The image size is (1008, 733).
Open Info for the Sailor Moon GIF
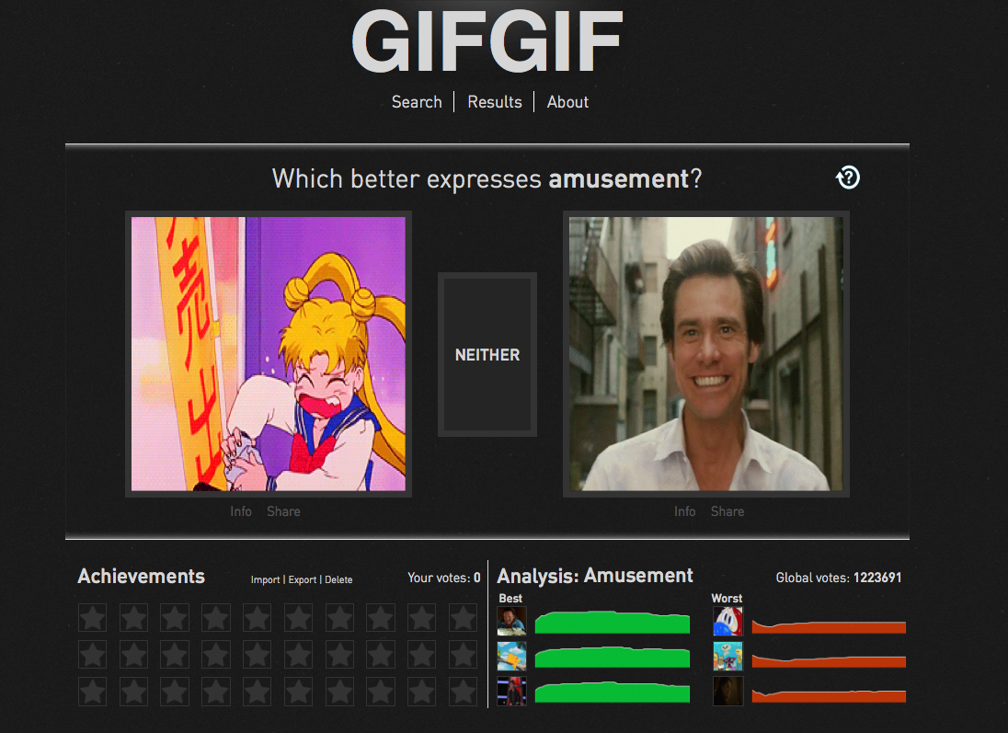point(241,511)
